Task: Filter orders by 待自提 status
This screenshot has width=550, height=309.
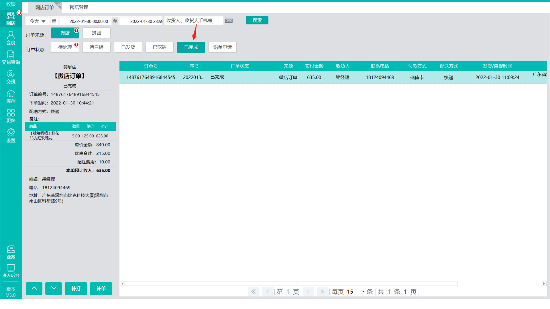Action: [97, 47]
